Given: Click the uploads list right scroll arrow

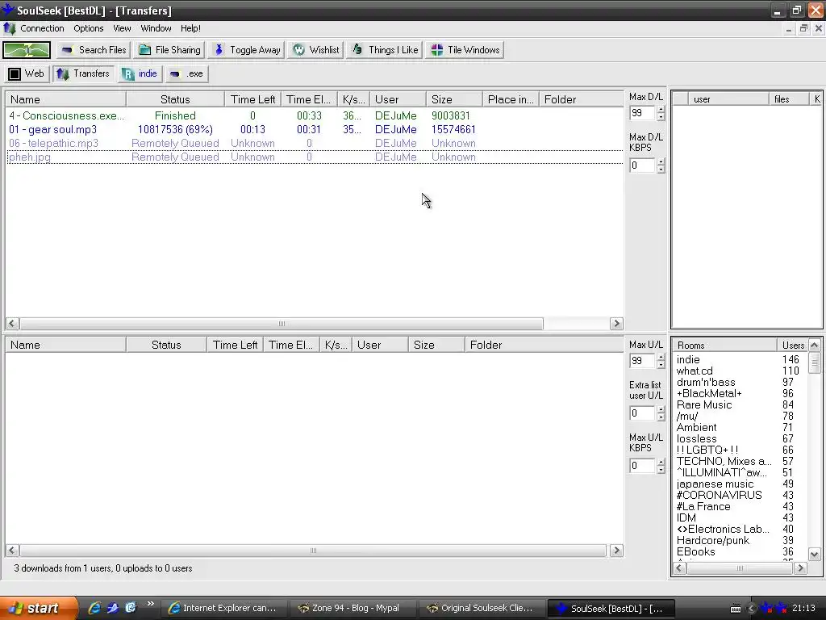Looking at the screenshot, I should (x=616, y=551).
